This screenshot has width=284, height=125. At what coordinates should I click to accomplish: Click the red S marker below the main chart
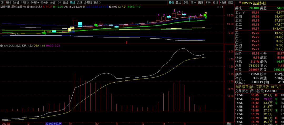point(126,42)
